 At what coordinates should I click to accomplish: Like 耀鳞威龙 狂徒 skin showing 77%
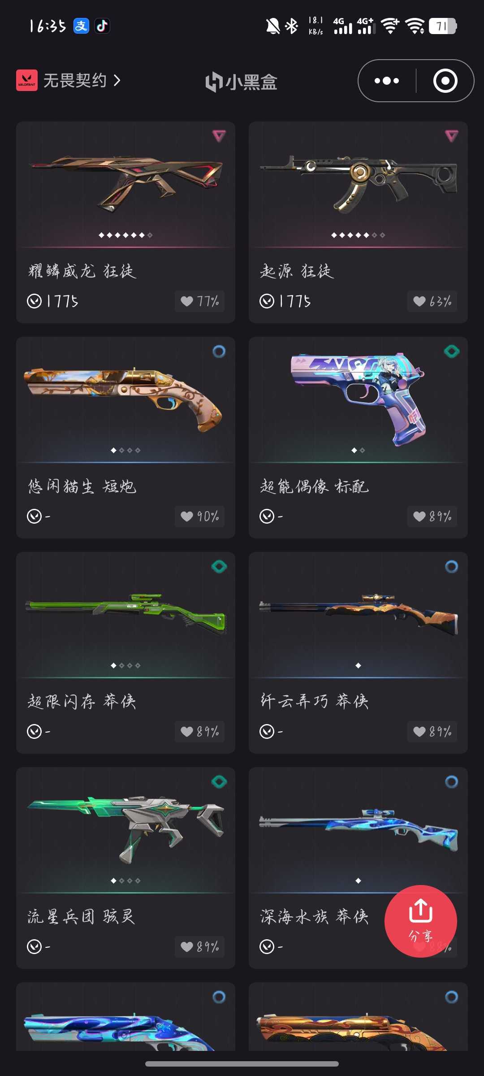199,301
